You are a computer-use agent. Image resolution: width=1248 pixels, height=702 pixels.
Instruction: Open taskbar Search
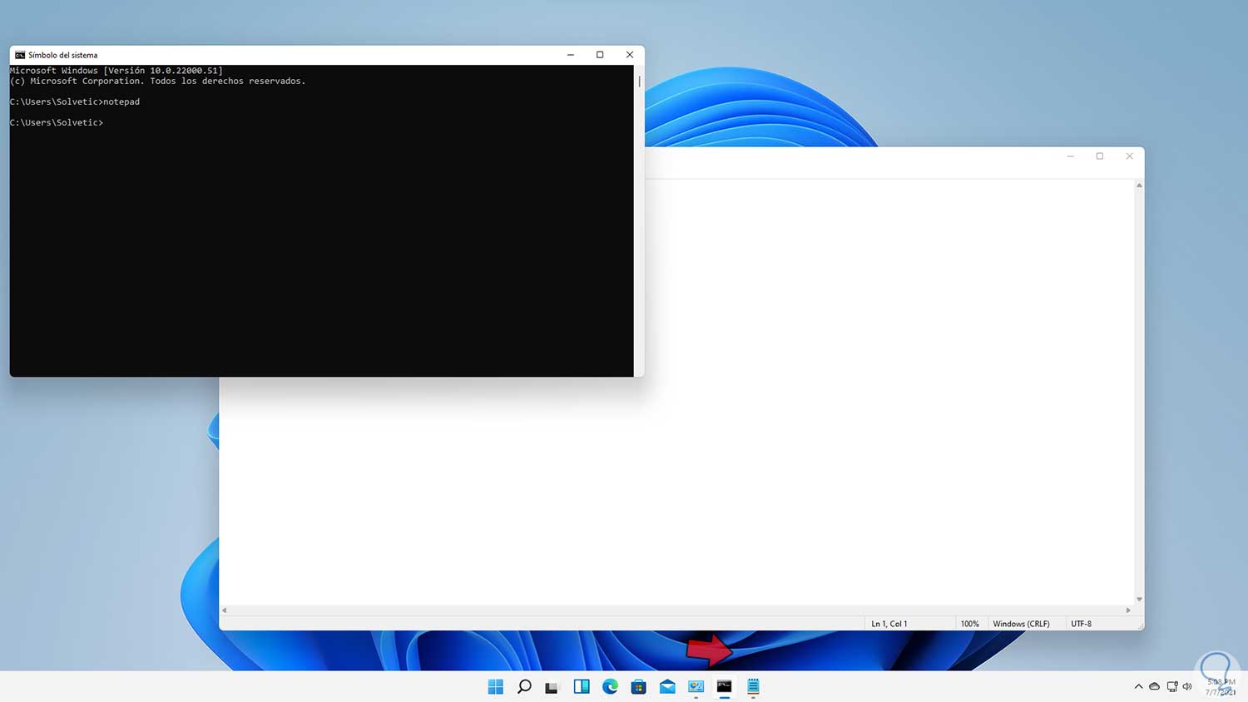(524, 686)
